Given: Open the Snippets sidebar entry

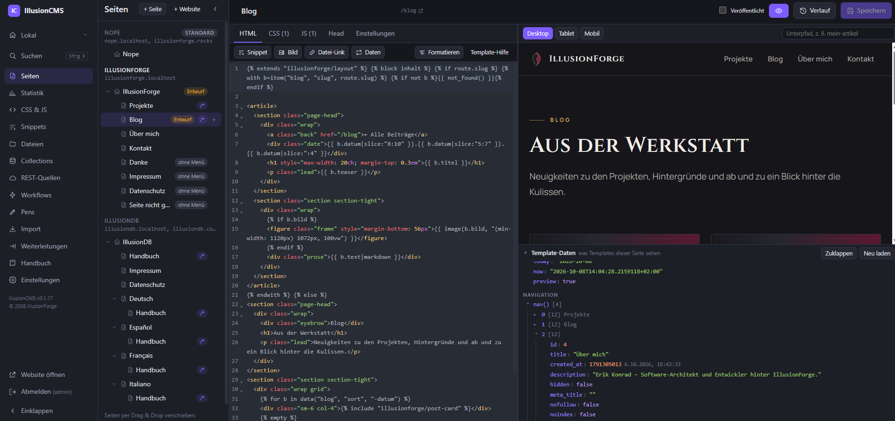Looking at the screenshot, I should [48, 127].
